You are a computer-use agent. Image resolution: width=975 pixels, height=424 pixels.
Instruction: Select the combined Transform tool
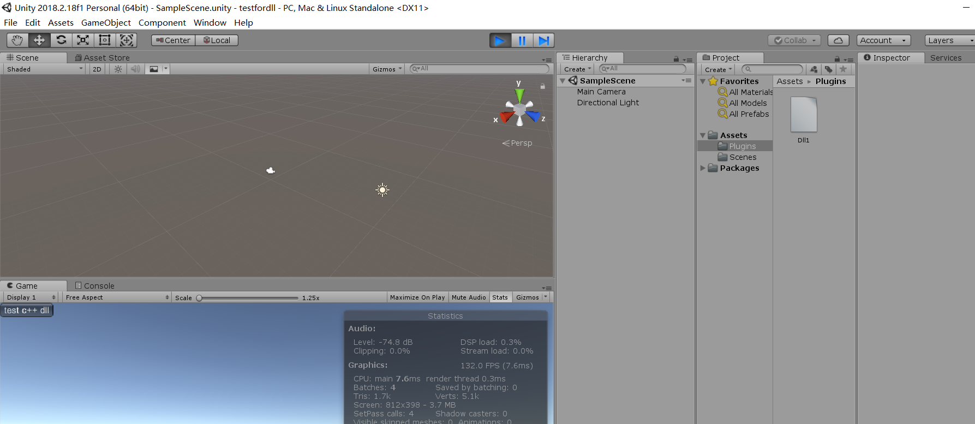point(127,40)
